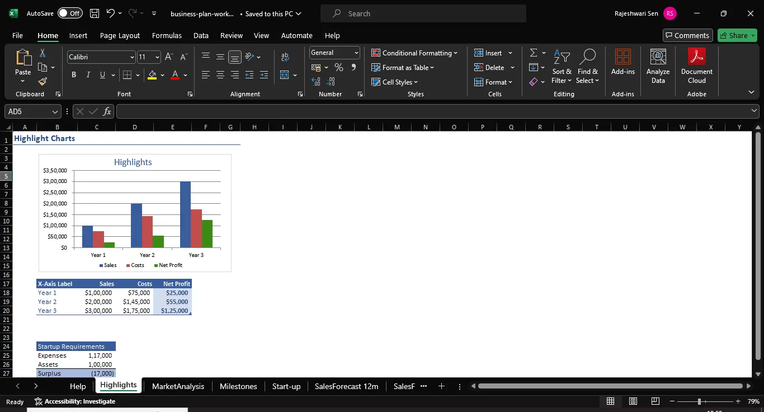Click the Percent Style icon
This screenshot has height=412, width=764.
coord(338,67)
